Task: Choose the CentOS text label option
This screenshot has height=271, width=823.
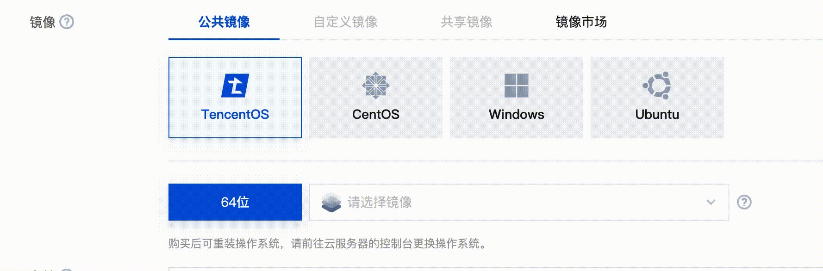Action: tap(376, 114)
